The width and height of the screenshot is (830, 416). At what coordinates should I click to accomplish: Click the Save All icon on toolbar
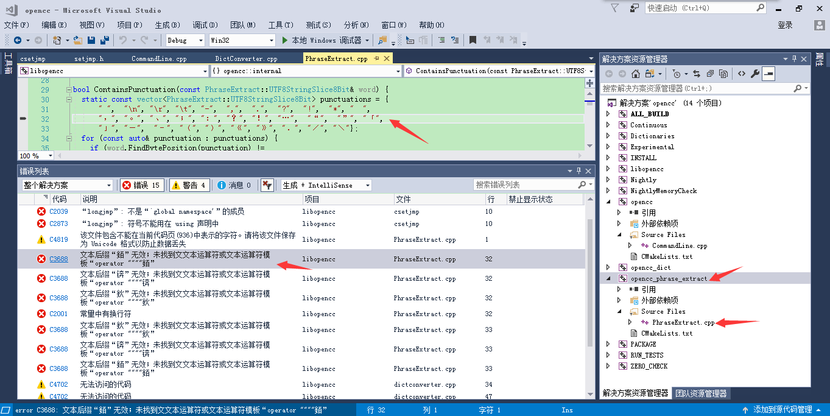pyautogui.click(x=105, y=40)
